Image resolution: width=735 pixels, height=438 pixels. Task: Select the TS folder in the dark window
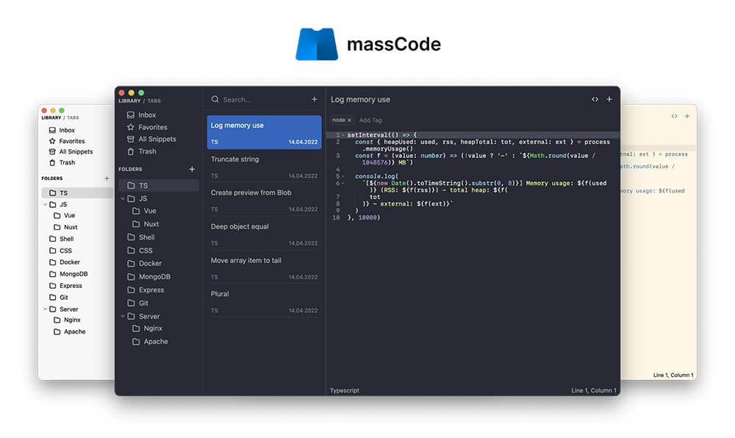pyautogui.click(x=159, y=185)
